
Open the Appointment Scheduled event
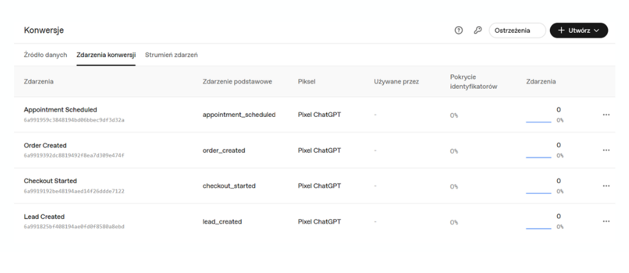pyautogui.click(x=60, y=110)
